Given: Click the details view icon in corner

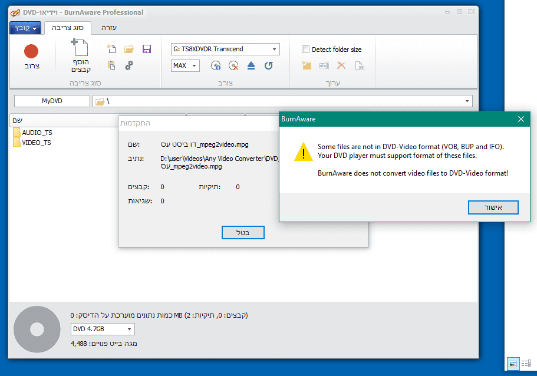Looking at the screenshot, I should tap(526, 364).
